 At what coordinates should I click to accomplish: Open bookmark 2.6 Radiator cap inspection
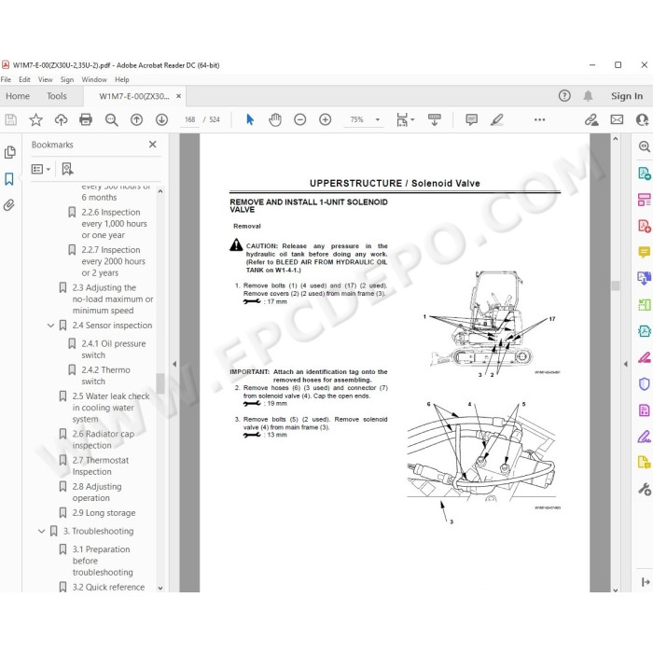[x=104, y=439]
